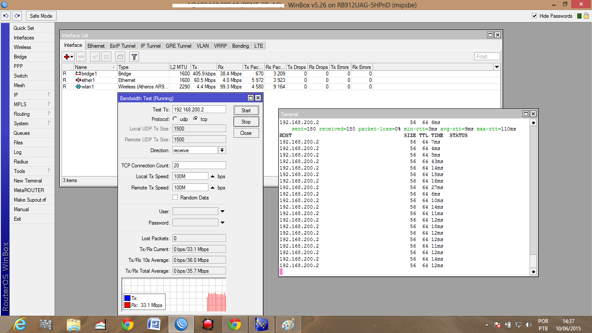The height and width of the screenshot is (333, 592).
Task: Select the tcp protocol radio button
Action: click(x=196, y=119)
